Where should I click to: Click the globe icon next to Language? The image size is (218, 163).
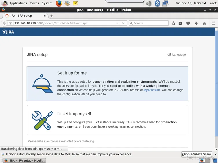[169, 55]
